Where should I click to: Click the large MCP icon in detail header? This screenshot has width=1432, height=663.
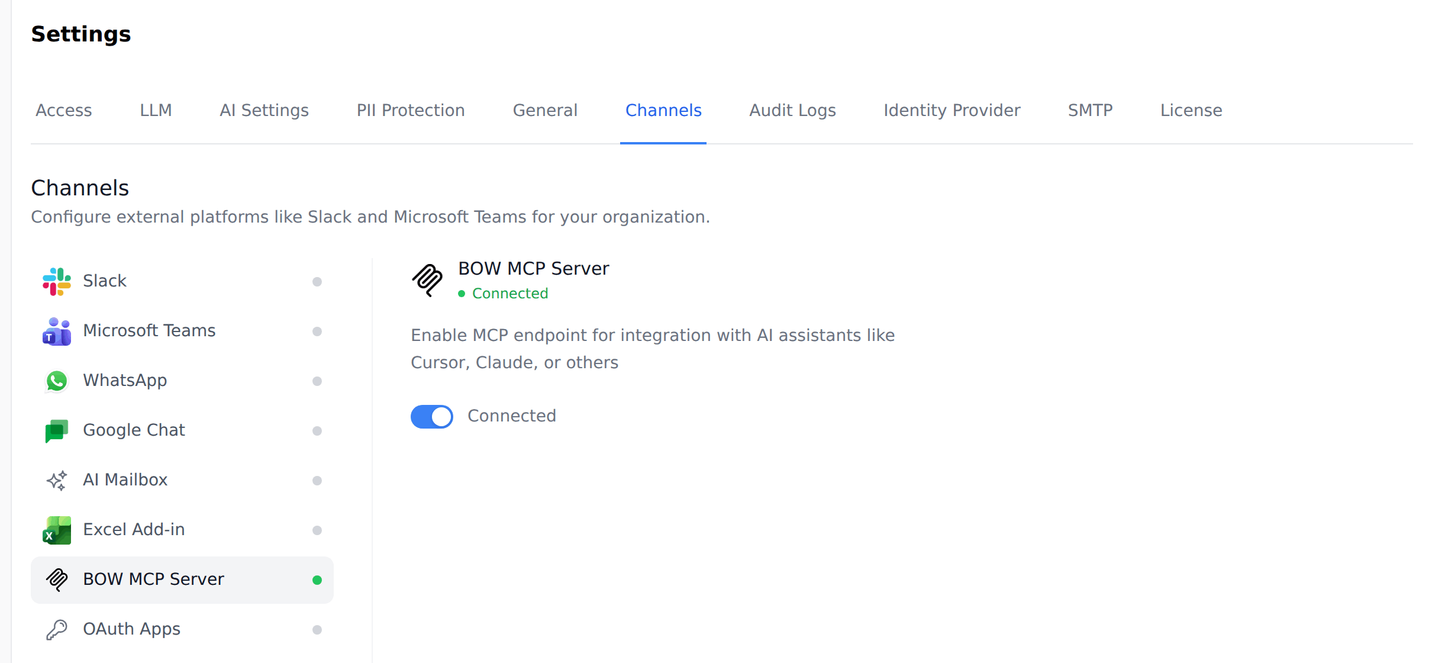pos(427,280)
